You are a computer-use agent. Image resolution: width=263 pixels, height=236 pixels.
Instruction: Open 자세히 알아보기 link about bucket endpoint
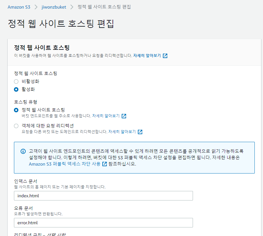click(x=106, y=116)
